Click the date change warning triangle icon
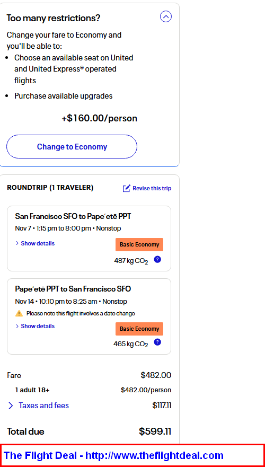Screen dimensions: 265x467 tap(19, 313)
